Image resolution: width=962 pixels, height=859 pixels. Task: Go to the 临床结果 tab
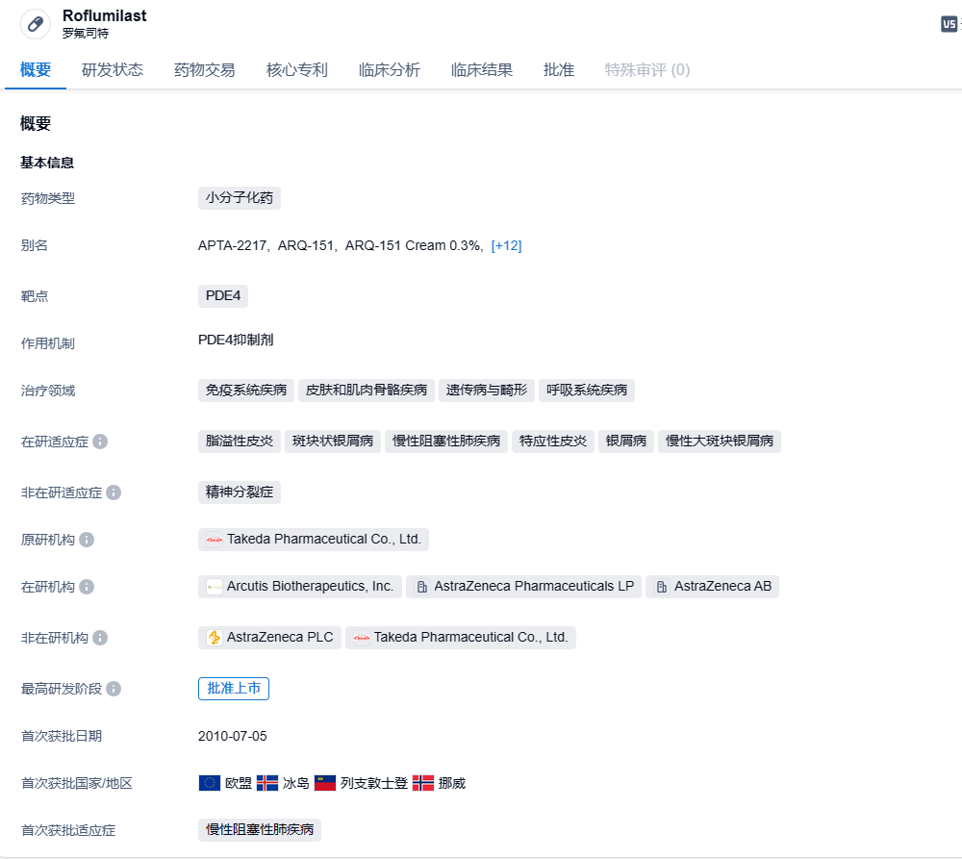click(x=482, y=70)
